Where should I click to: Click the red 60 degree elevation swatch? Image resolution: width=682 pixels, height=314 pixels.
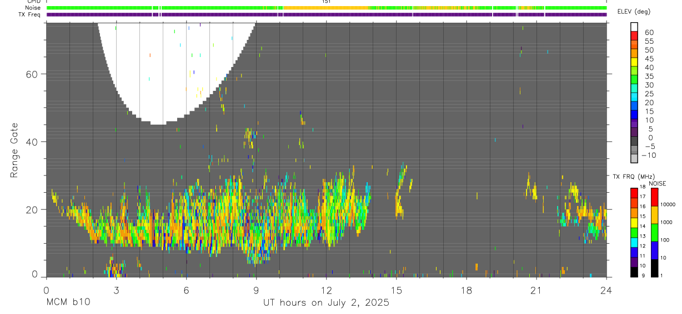click(x=634, y=36)
